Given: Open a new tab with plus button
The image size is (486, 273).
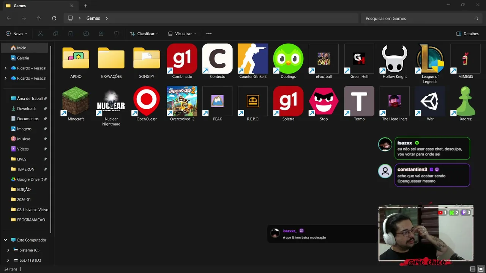Looking at the screenshot, I should pos(86,6).
